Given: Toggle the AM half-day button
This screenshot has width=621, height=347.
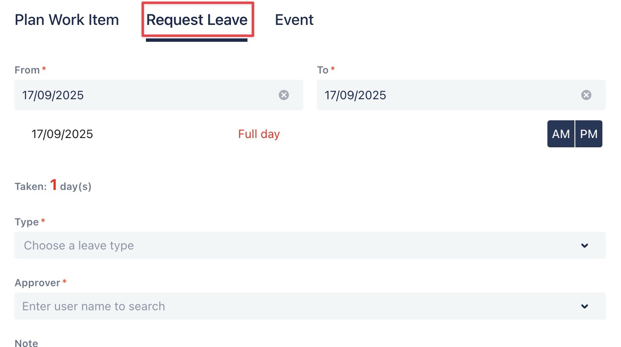Looking at the screenshot, I should (x=561, y=134).
